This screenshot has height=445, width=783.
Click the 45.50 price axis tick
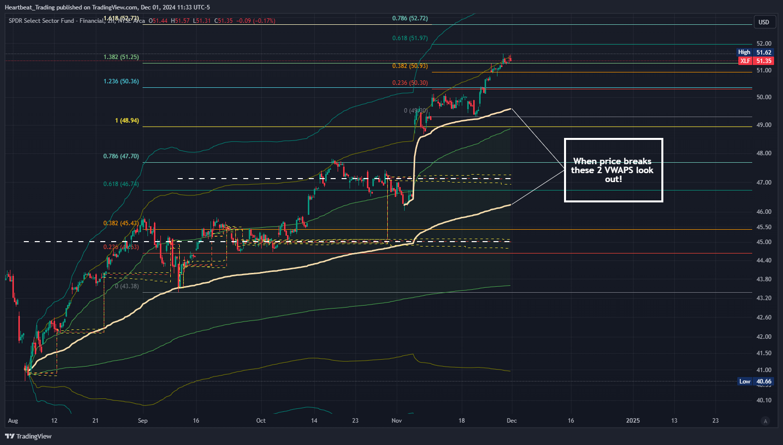pos(764,227)
